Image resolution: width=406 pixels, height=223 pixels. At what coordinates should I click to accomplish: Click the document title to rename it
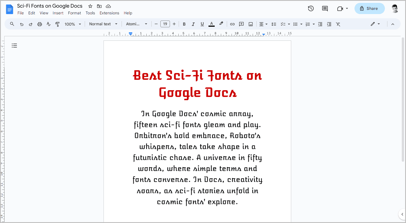50,6
